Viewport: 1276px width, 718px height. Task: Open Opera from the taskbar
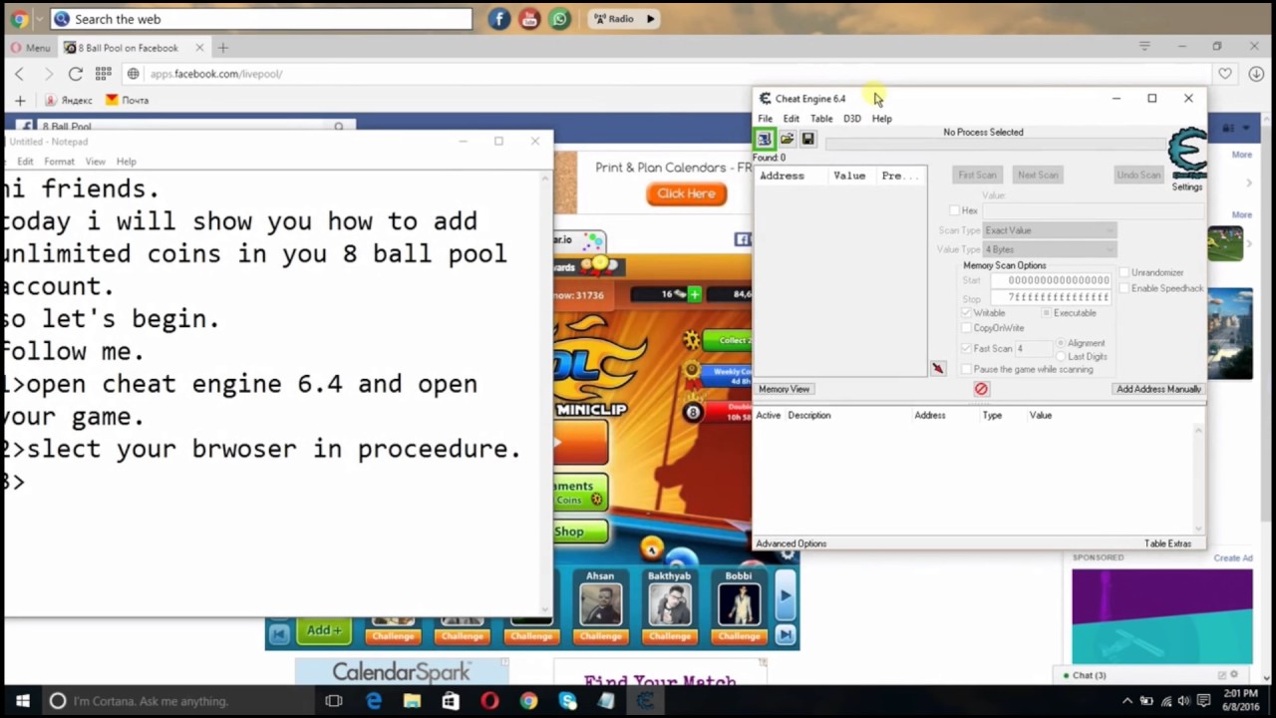pos(489,701)
